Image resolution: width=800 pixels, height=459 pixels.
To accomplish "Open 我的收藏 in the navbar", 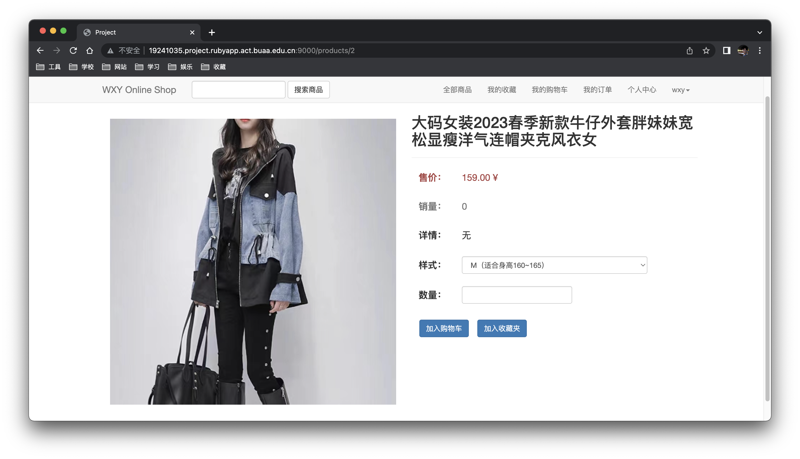I will [x=501, y=90].
